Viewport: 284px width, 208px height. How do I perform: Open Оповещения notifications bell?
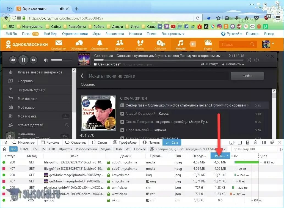click(100, 45)
